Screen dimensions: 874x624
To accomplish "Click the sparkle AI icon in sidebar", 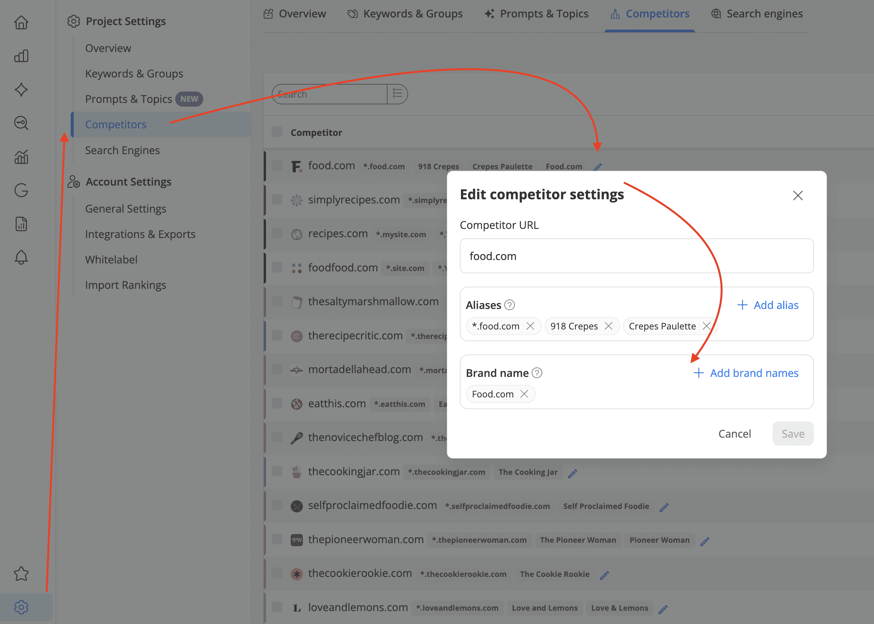I will pyautogui.click(x=21, y=90).
